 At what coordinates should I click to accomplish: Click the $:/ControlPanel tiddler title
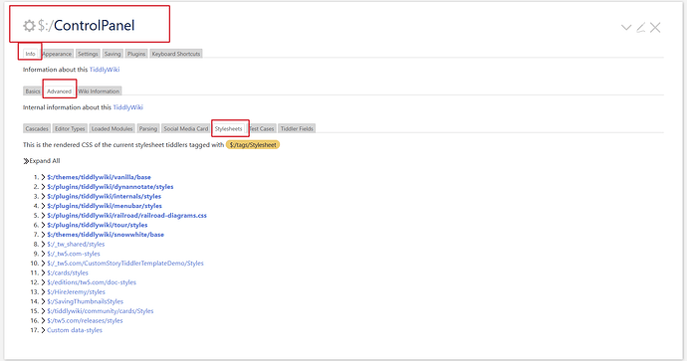tap(87, 26)
